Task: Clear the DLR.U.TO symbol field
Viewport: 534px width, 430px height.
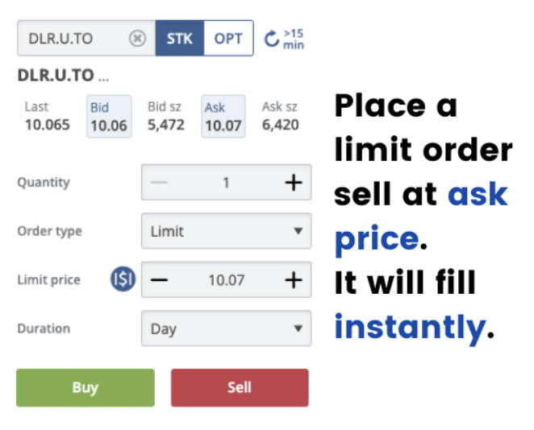Action: click(x=137, y=39)
